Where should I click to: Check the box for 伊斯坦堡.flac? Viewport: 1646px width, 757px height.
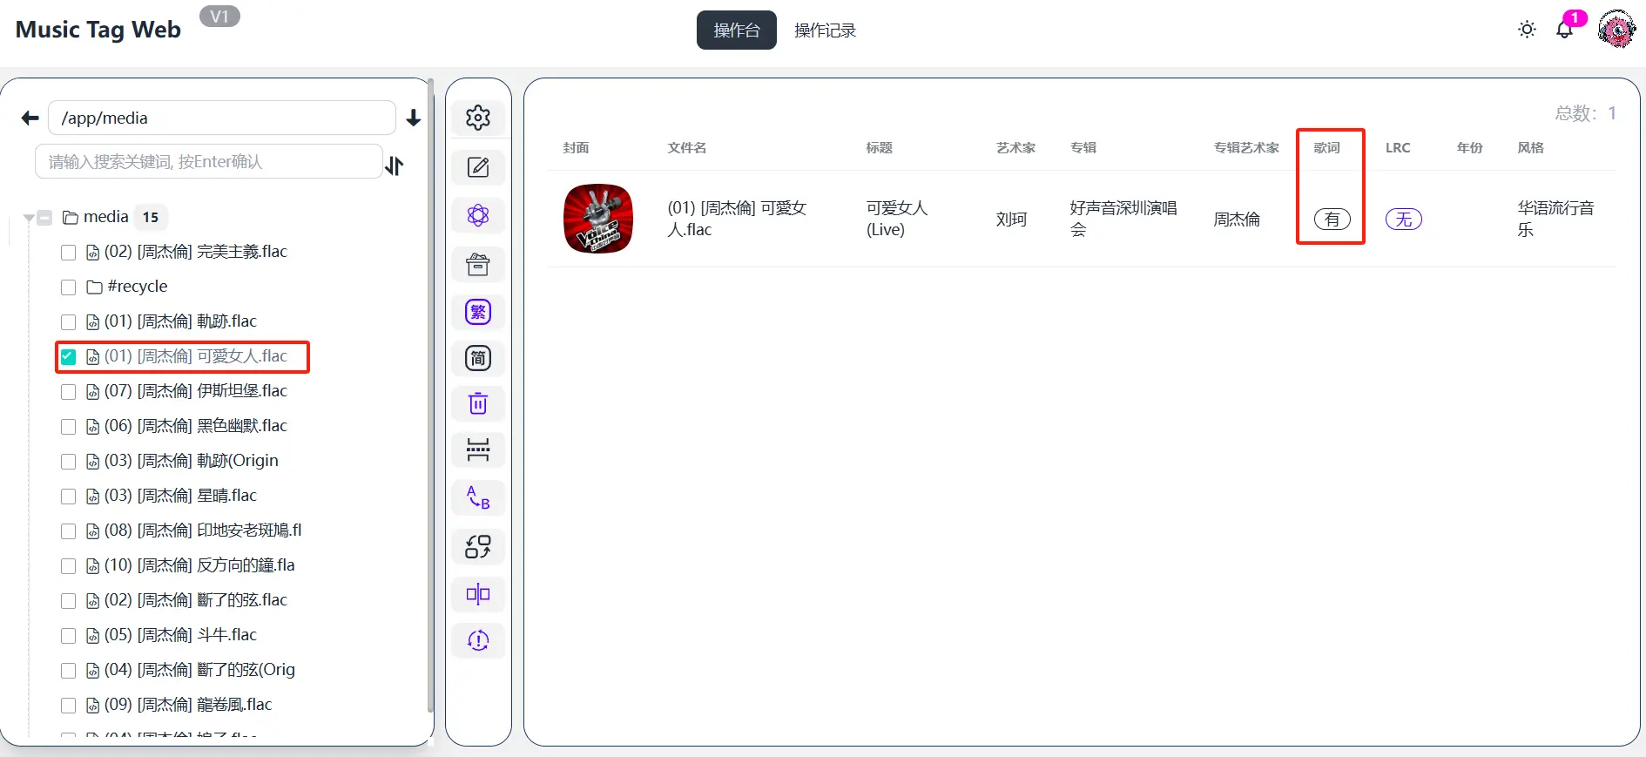[68, 392]
